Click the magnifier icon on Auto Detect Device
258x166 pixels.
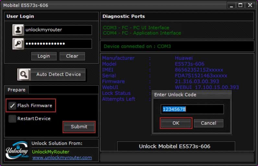tap(24, 74)
